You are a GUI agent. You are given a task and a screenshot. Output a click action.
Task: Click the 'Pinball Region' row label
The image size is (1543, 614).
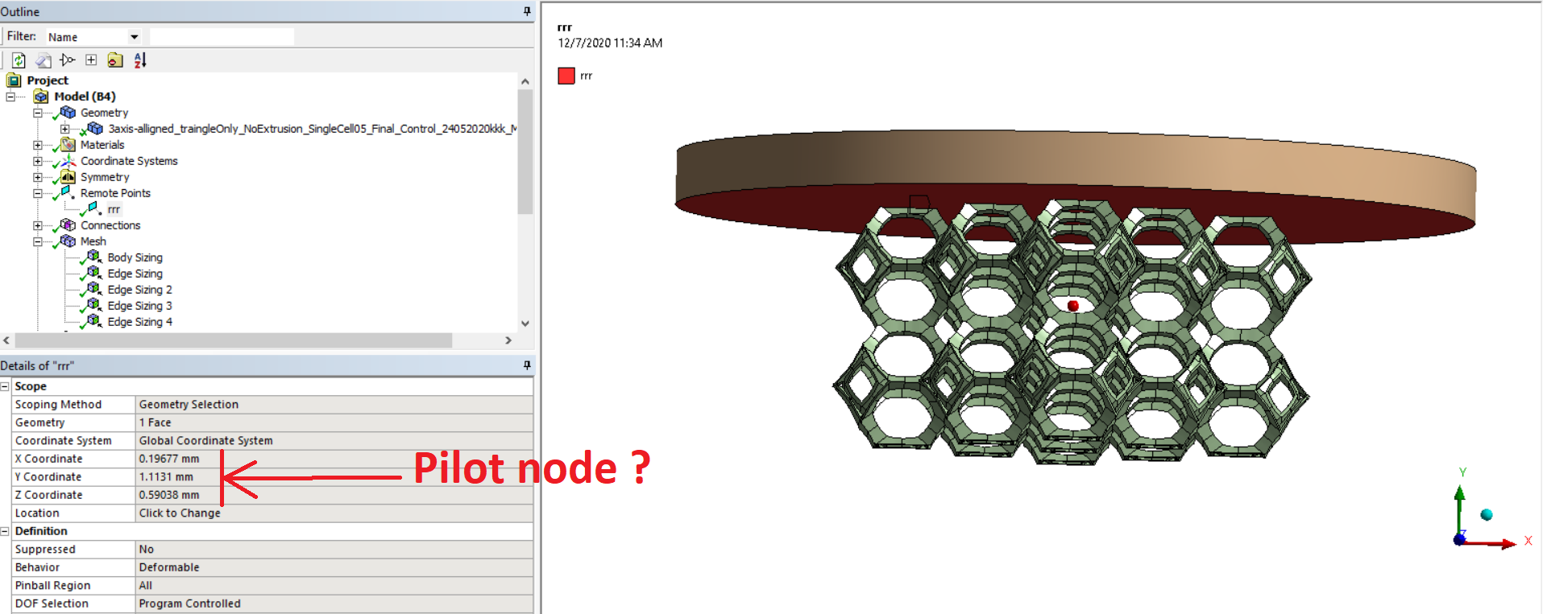click(x=52, y=586)
